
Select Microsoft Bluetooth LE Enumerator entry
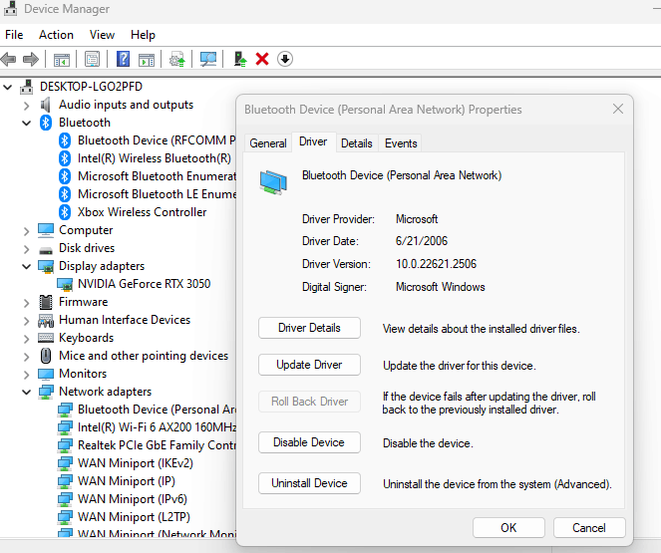157,194
